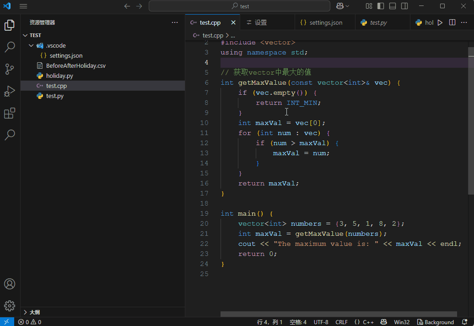Open the Search view in activity bar
Image resolution: width=474 pixels, height=326 pixels.
[10, 47]
